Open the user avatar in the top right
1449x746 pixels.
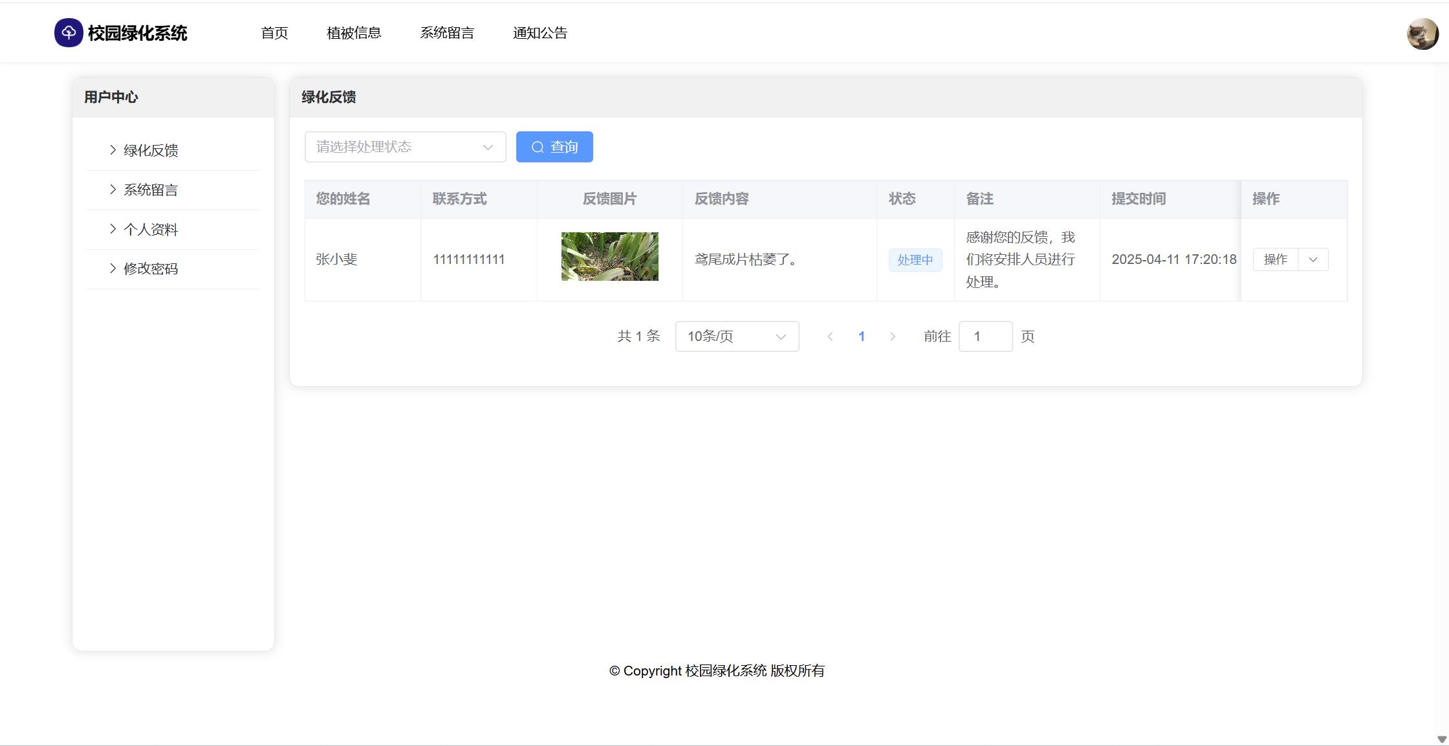click(1422, 34)
